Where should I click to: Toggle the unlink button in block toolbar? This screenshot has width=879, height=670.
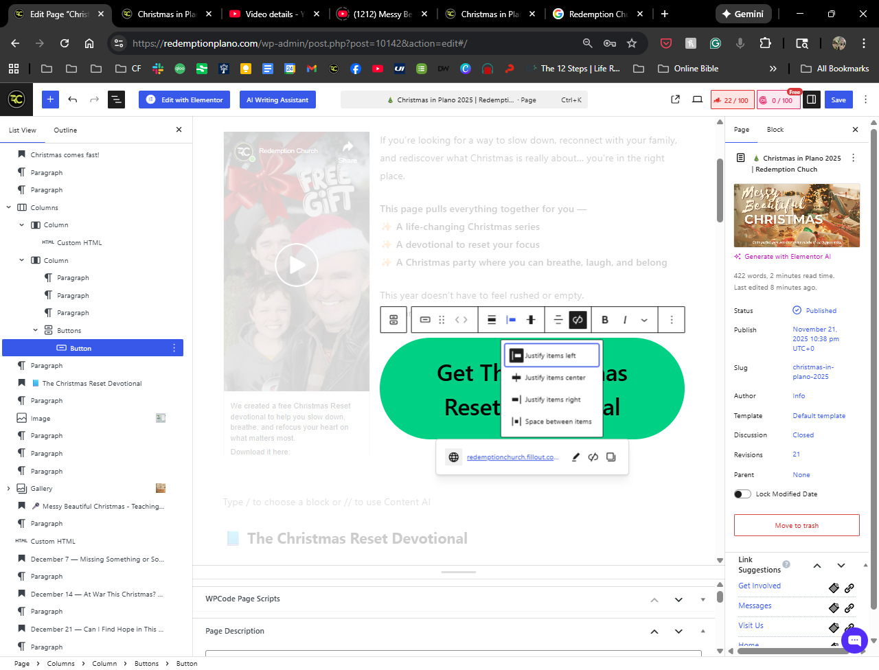pyautogui.click(x=578, y=320)
